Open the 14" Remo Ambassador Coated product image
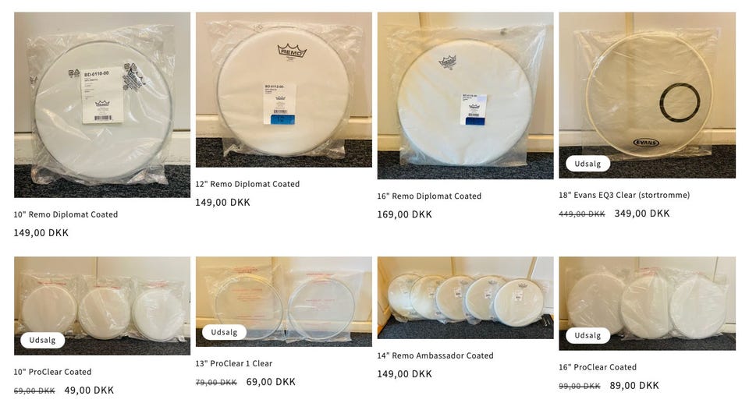This screenshot has height=403, width=749. pyautogui.click(x=466, y=298)
